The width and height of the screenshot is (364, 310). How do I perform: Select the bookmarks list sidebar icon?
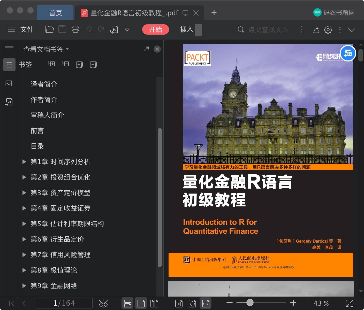[9, 65]
